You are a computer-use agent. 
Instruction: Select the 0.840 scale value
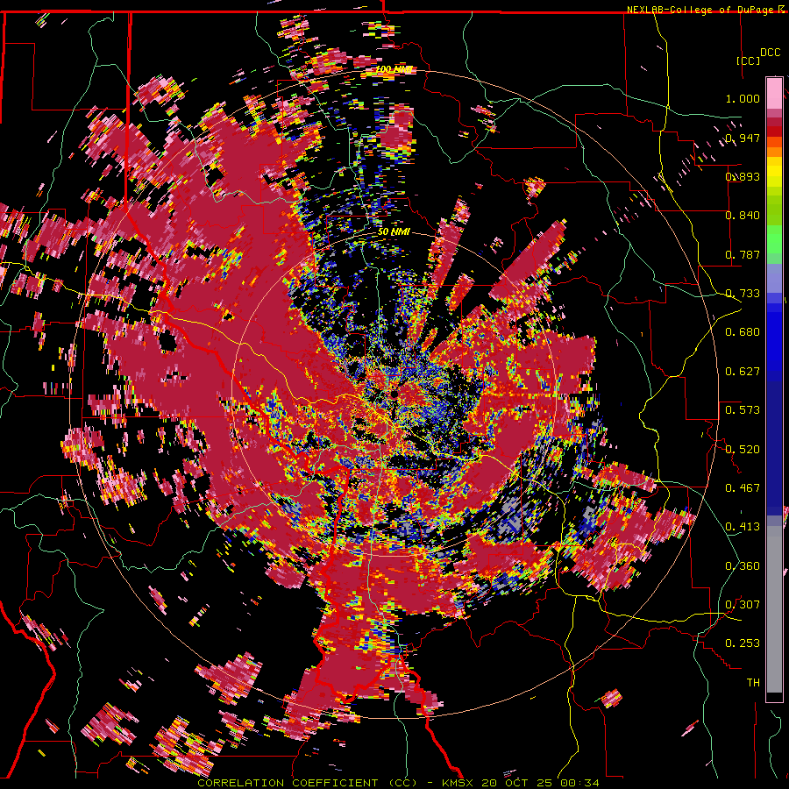click(743, 216)
